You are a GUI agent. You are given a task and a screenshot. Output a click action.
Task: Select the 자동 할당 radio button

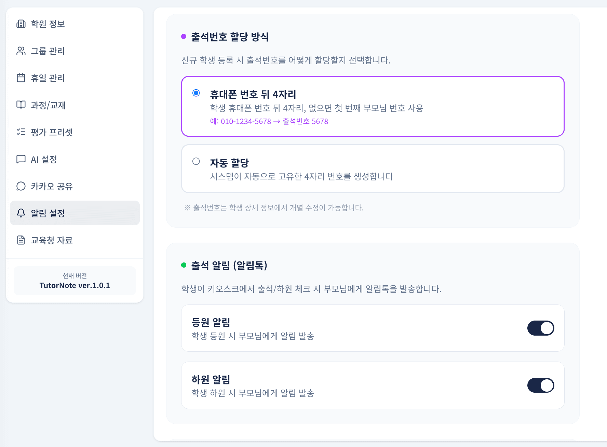[x=196, y=162]
